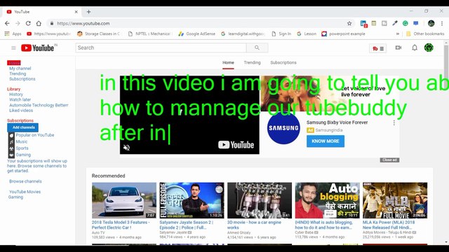Open Popular on YouTube channel
The width and height of the screenshot is (449, 252).
click(35, 135)
